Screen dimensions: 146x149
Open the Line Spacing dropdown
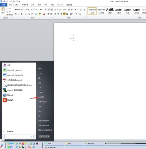[72, 14]
